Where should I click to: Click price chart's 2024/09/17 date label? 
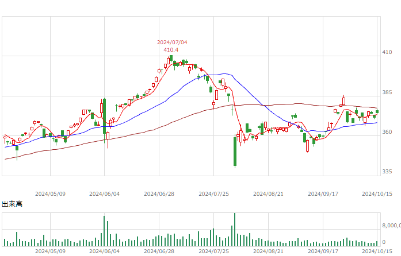[323, 194]
